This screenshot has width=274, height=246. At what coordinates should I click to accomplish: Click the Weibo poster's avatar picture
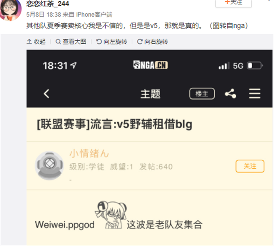10,10
